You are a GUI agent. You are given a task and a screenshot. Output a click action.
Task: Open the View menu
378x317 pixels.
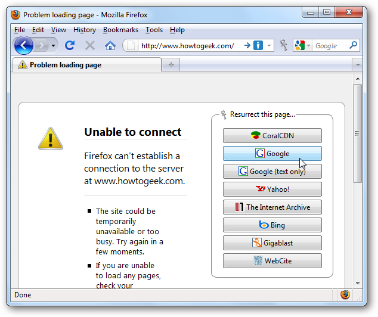pyautogui.click(x=58, y=30)
